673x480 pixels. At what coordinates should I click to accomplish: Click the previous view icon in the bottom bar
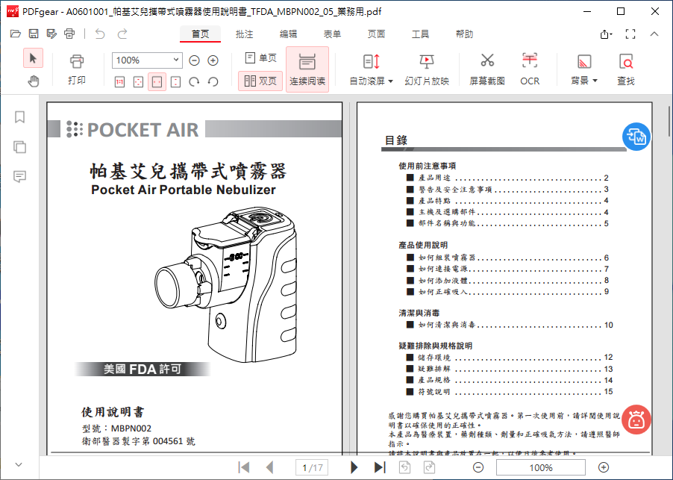pos(404,467)
